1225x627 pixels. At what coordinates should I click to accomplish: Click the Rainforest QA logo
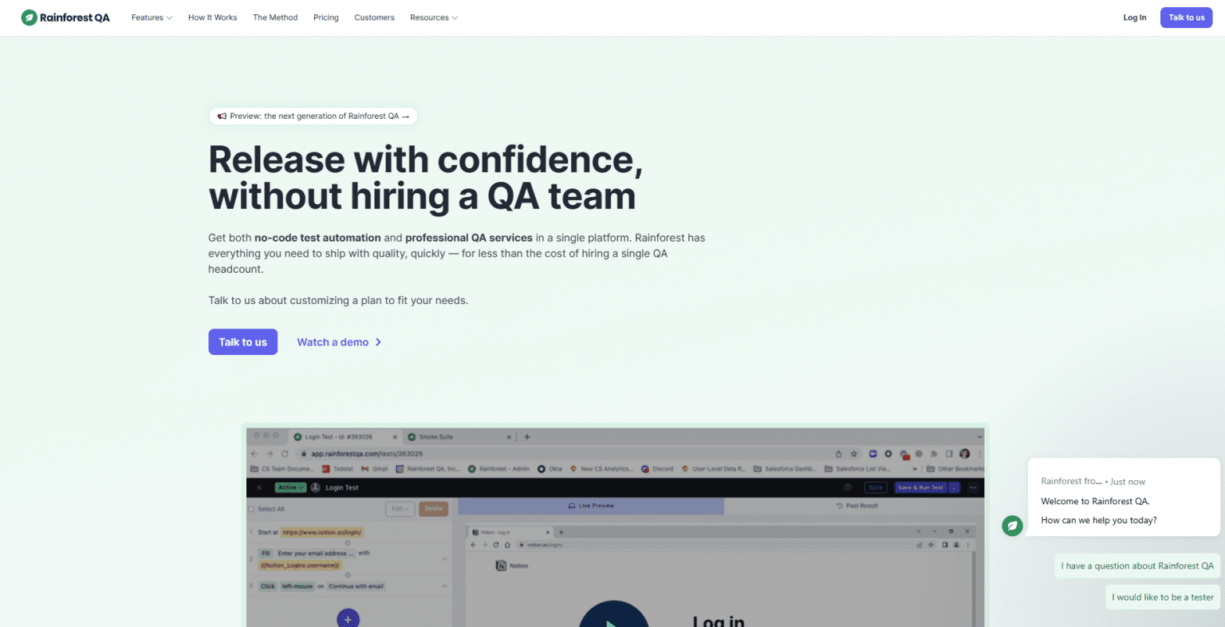[65, 17]
